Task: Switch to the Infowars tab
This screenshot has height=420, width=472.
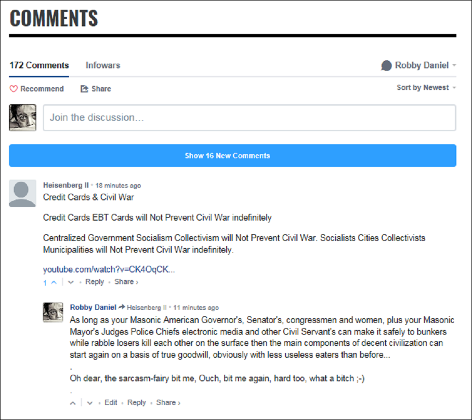Action: (x=103, y=66)
